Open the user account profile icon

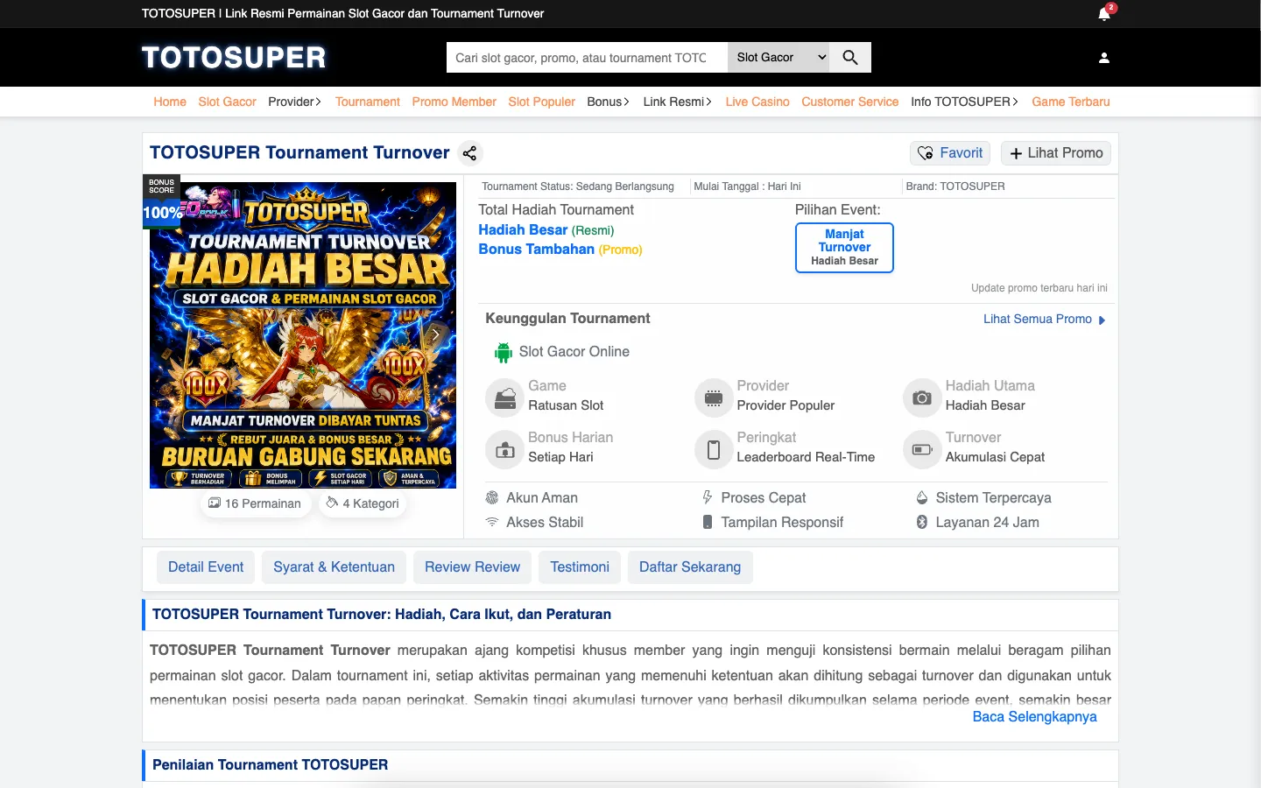click(x=1104, y=58)
